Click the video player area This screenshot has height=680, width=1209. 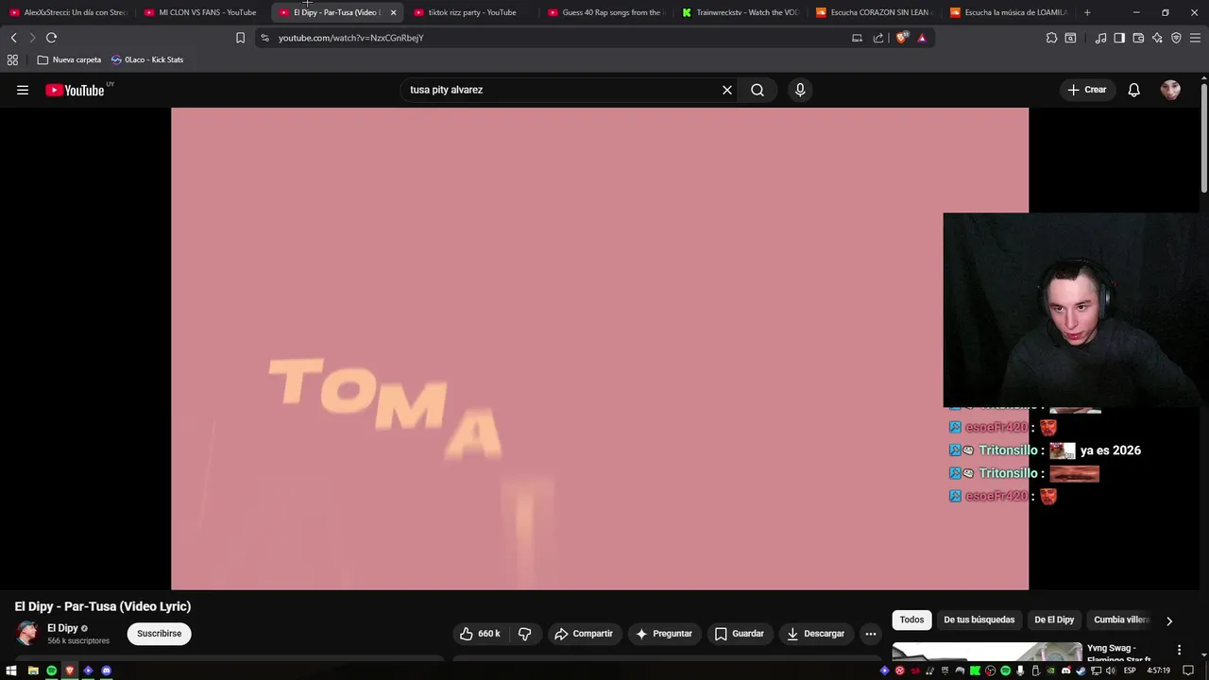[600, 348]
